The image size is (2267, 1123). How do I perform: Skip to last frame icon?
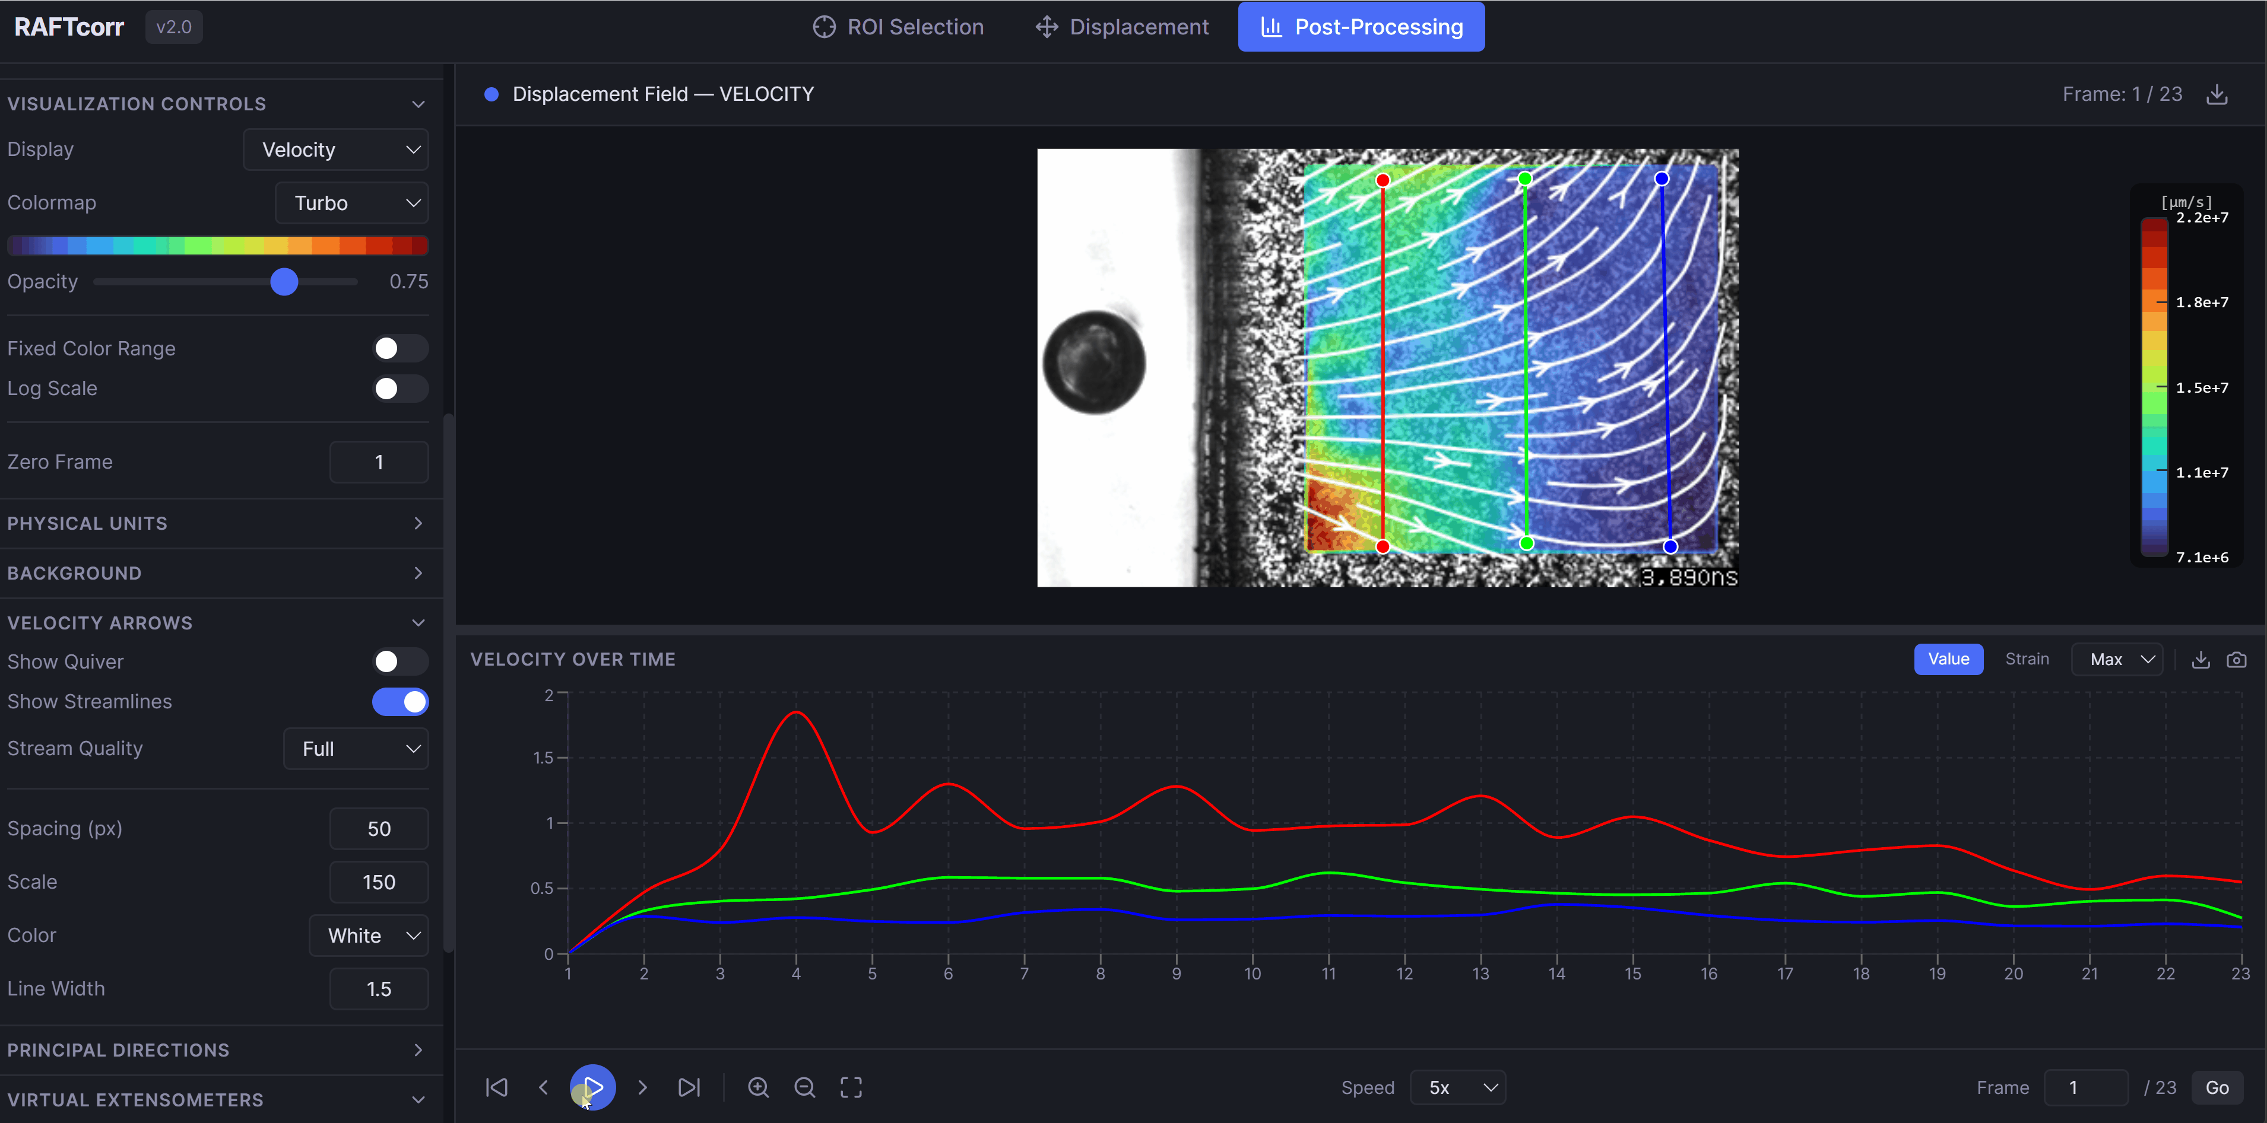[x=689, y=1087]
